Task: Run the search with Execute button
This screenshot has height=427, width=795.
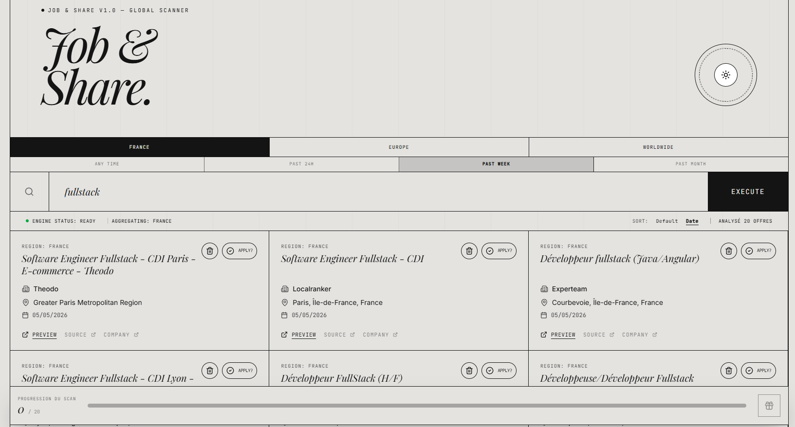Action: click(748, 192)
